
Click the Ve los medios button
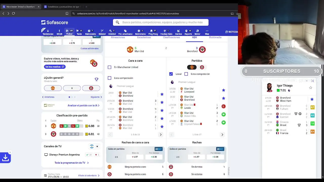coord(55,67)
